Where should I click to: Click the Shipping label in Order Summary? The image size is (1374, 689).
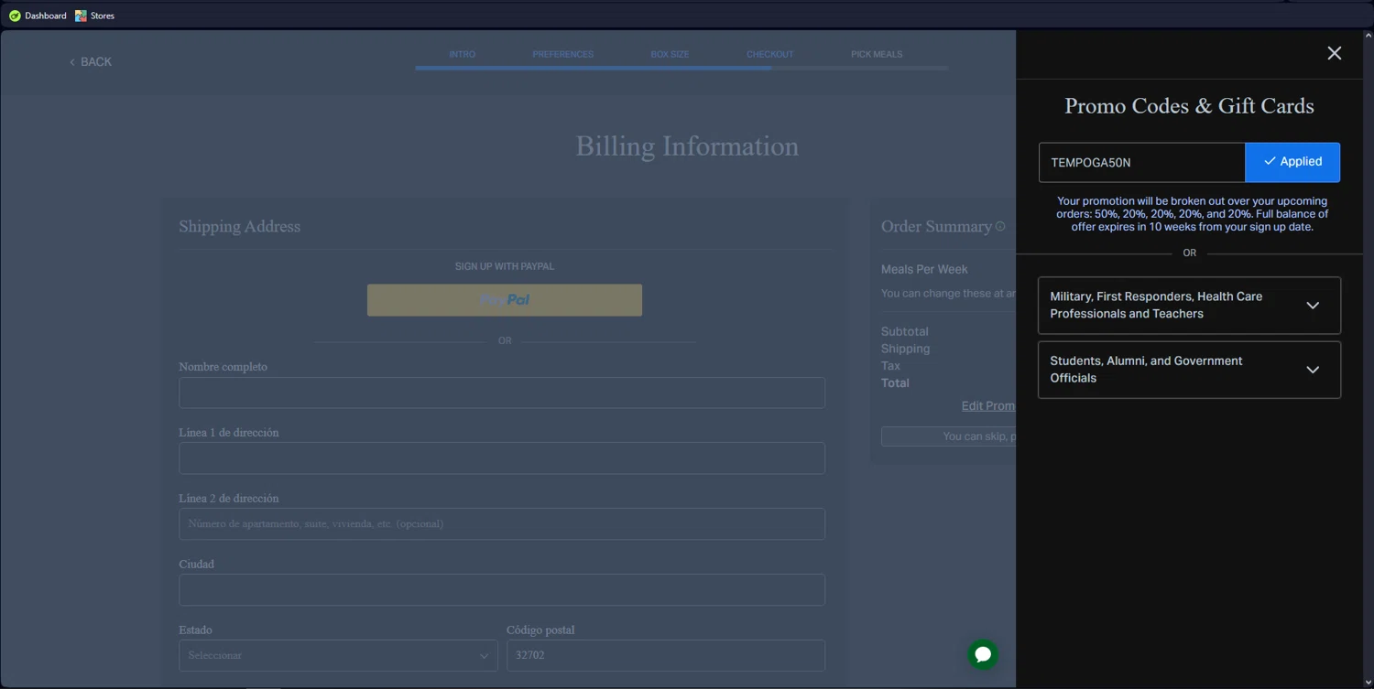click(905, 349)
